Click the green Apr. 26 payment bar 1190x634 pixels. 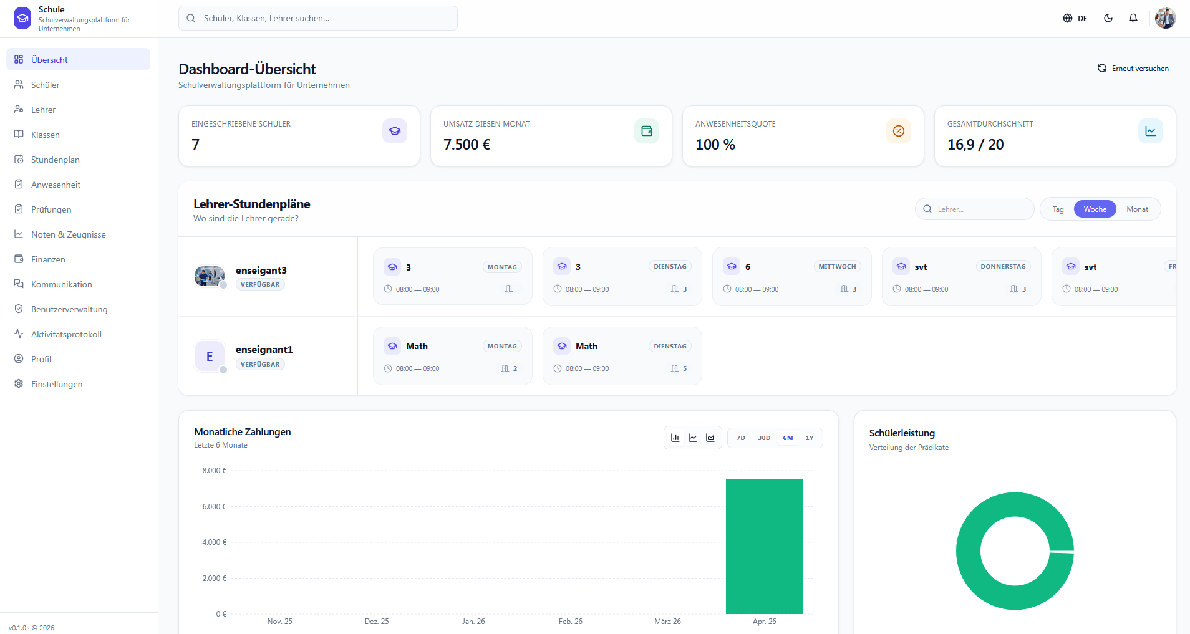click(x=765, y=547)
